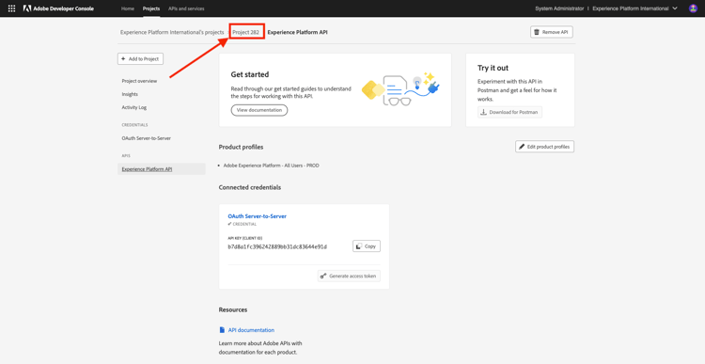Click the Product profiles heading
This screenshot has width=705, height=364.
click(241, 147)
